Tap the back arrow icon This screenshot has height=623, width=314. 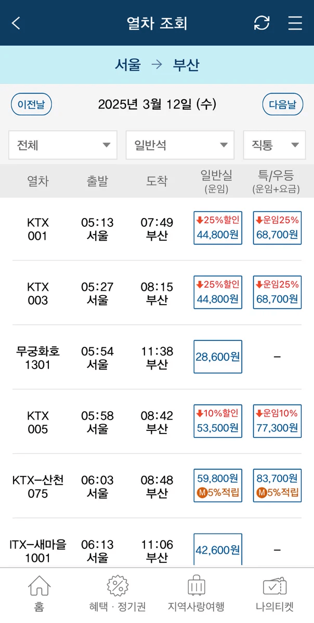click(16, 23)
